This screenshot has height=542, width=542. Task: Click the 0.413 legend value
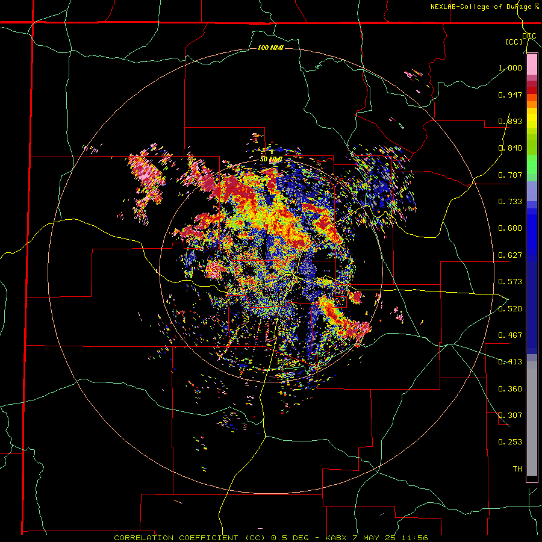point(510,362)
